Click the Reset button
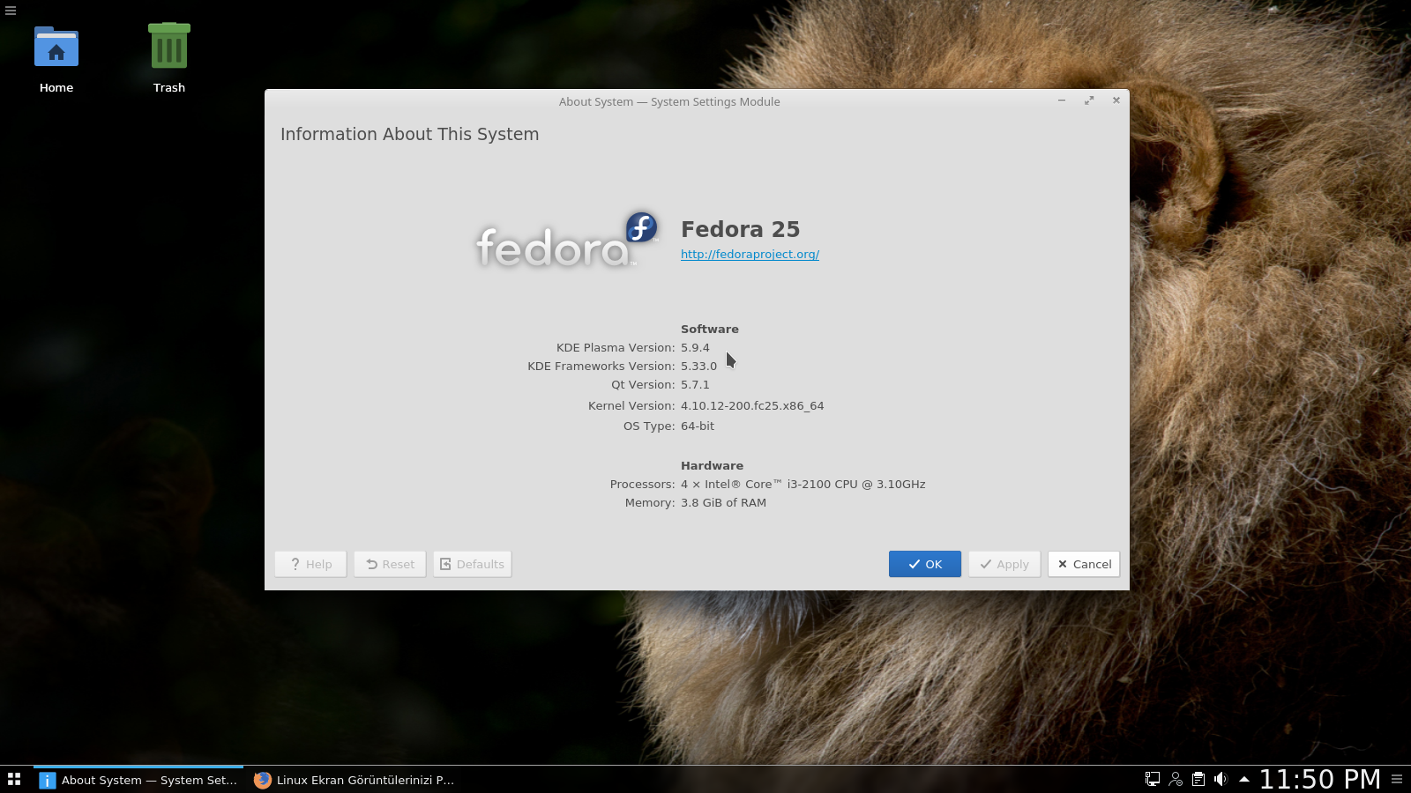Viewport: 1411px width, 793px height. pos(390,564)
